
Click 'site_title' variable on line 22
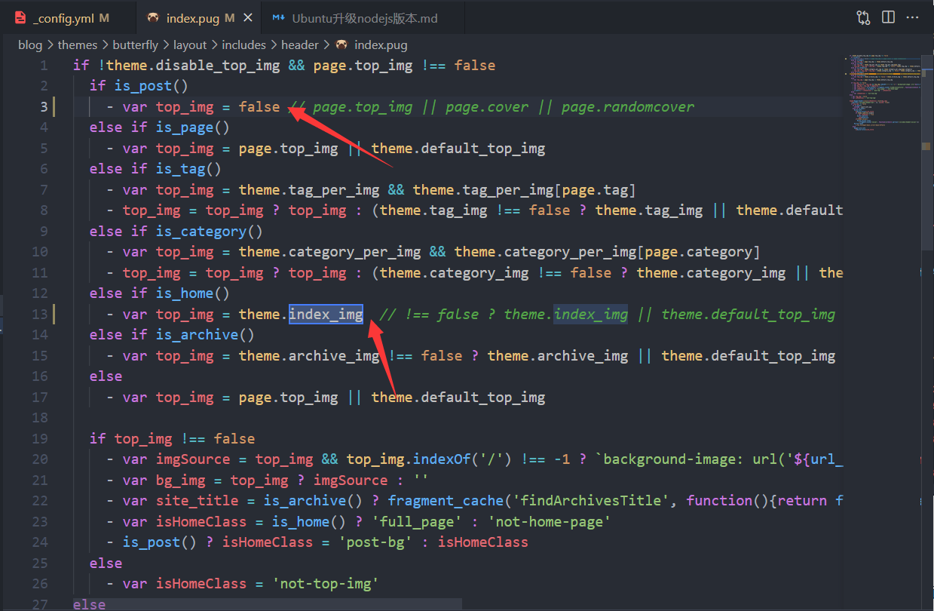tap(197, 501)
